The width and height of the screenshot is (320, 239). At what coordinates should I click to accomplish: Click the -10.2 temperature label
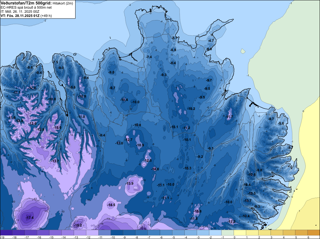[191, 109]
